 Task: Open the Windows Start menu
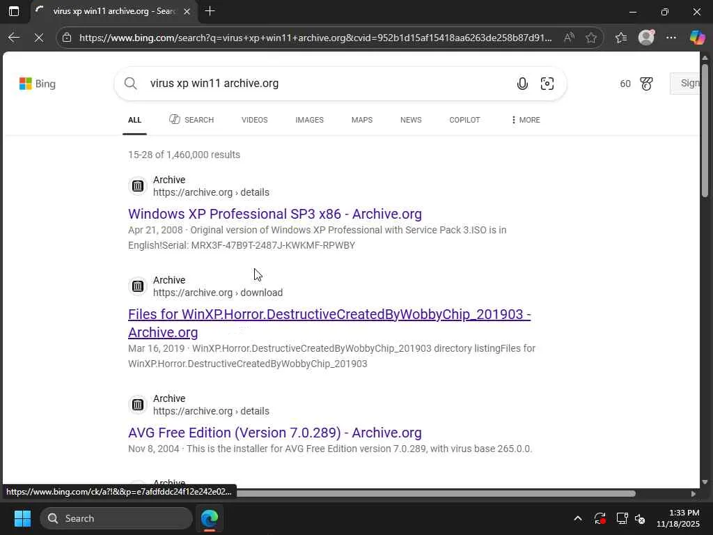pos(22,518)
